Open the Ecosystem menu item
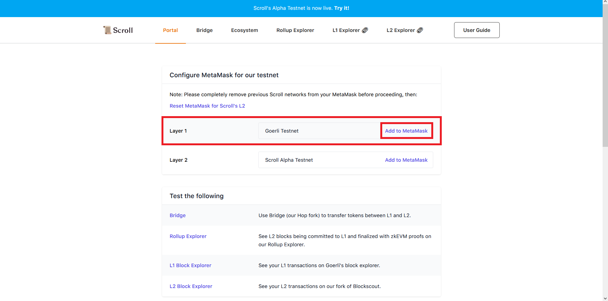The image size is (608, 301). pyautogui.click(x=244, y=30)
